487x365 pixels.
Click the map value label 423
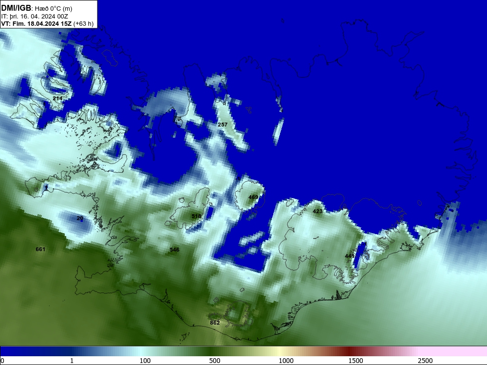tap(318, 211)
